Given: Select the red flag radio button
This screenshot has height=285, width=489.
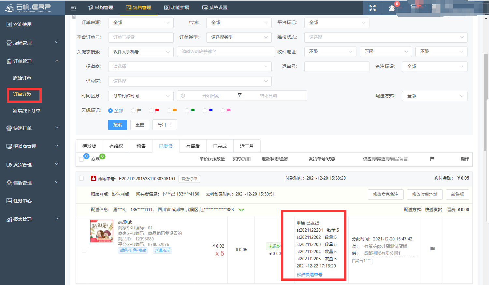Looking at the screenshot, I should point(151,111).
